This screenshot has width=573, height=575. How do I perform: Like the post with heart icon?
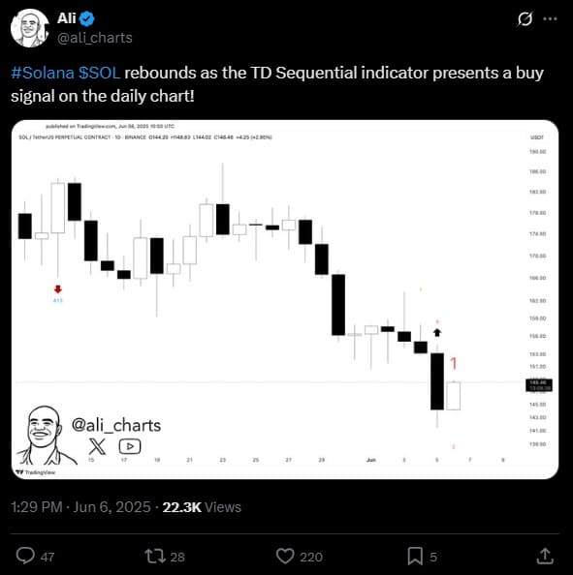pos(285,556)
